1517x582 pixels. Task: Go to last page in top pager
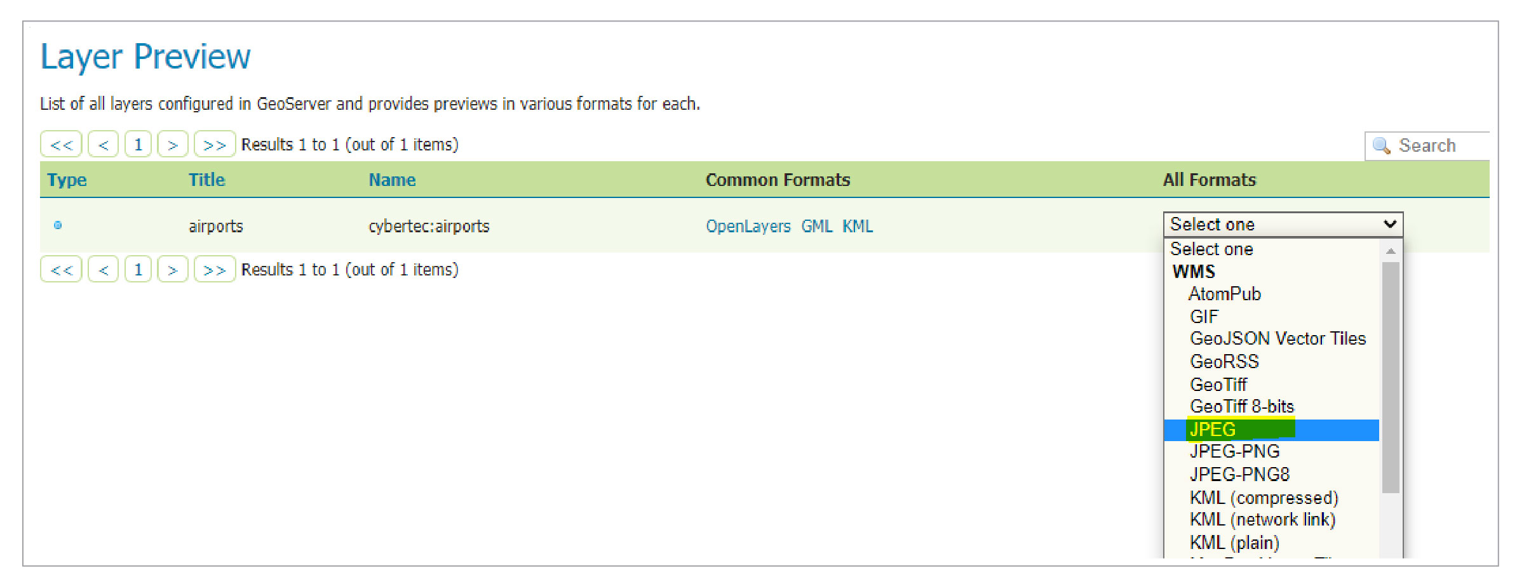[214, 145]
